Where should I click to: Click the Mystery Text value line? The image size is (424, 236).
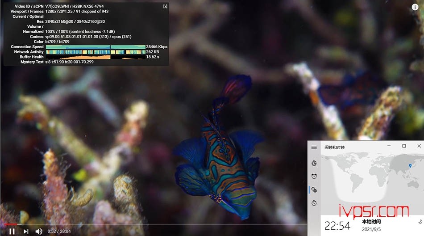(x=69, y=62)
